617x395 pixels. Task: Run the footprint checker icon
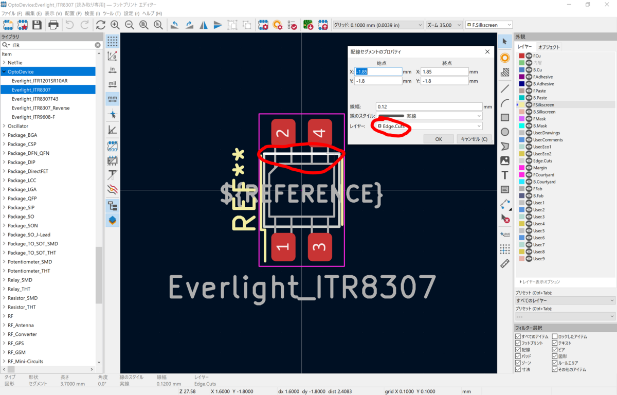coord(292,25)
